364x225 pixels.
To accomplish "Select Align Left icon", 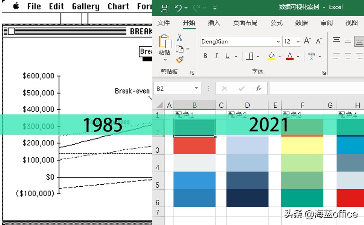I will 337,56.
